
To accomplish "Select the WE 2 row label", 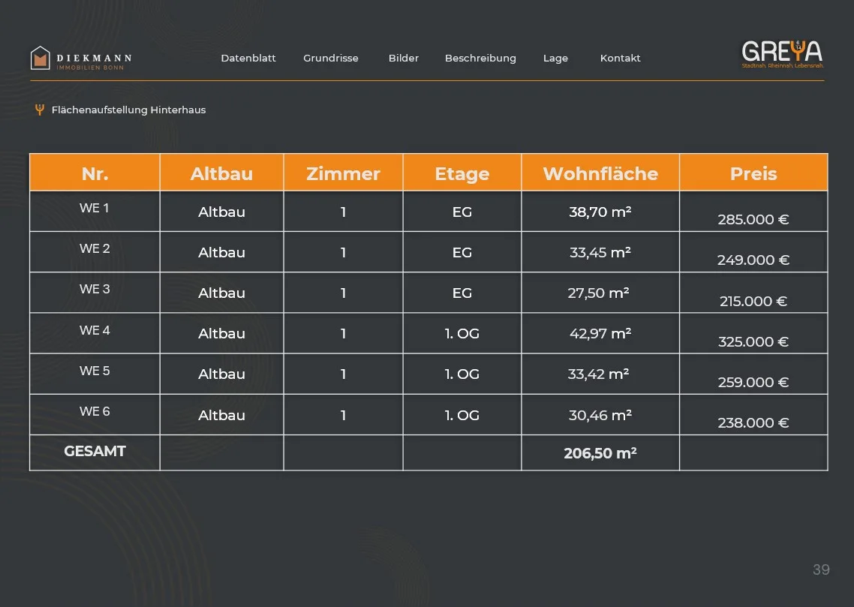I will click(x=95, y=248).
